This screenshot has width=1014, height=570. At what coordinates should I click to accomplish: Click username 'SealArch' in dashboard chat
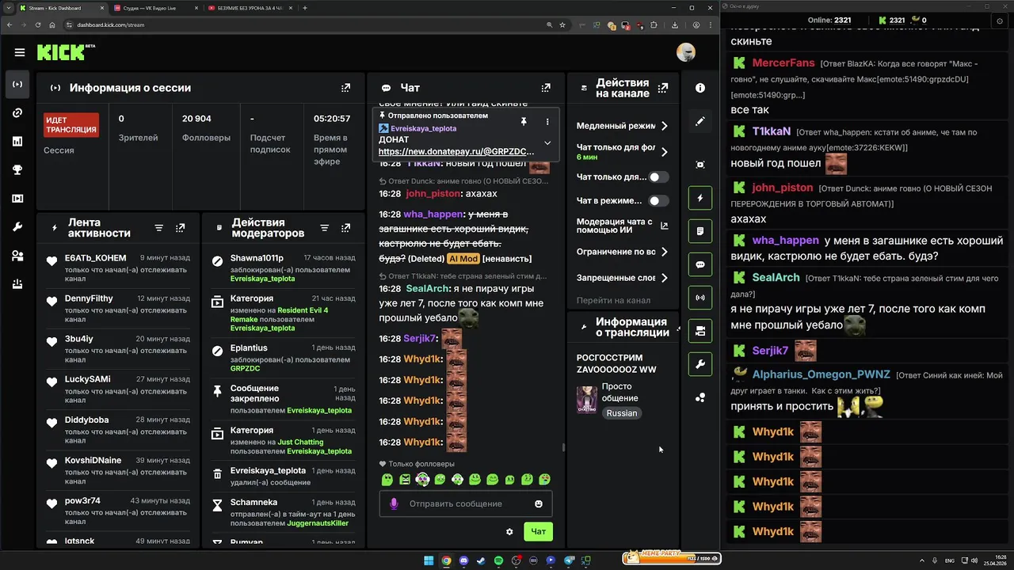(427, 289)
